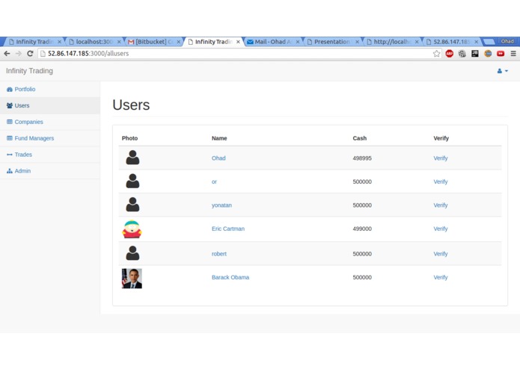Click the browser forward arrow
The width and height of the screenshot is (520, 369).
[x=18, y=53]
